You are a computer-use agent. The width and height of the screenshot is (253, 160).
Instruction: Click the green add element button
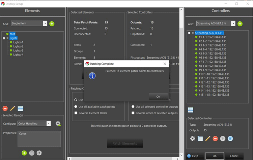click(52, 24)
